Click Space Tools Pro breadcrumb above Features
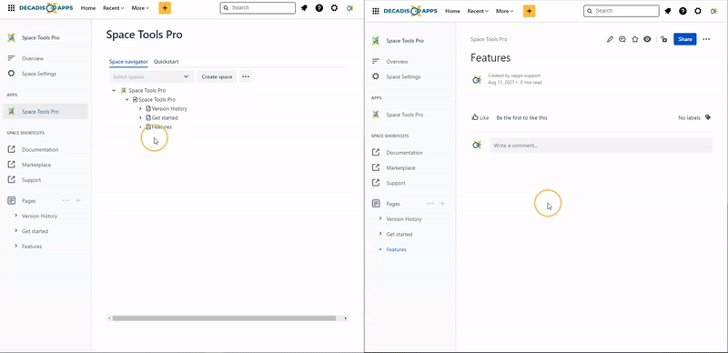This screenshot has width=728, height=353. pos(489,39)
